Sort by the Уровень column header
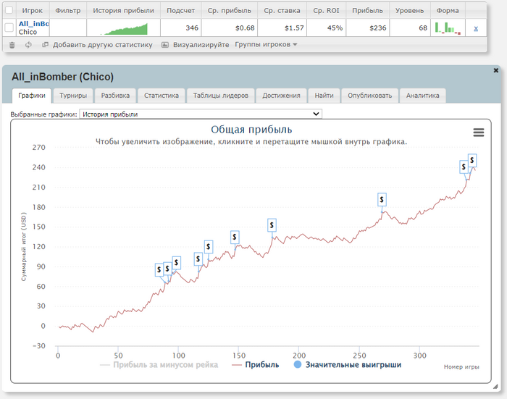Image resolution: width=507 pixels, height=399 pixels. click(409, 10)
